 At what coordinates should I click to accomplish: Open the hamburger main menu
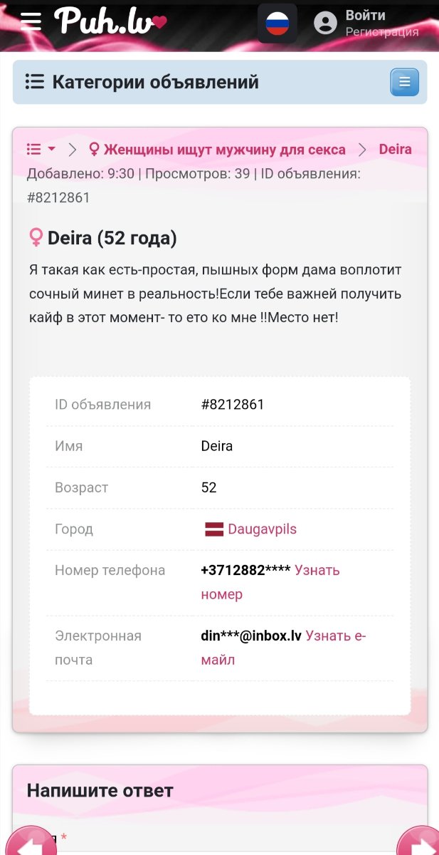click(31, 22)
